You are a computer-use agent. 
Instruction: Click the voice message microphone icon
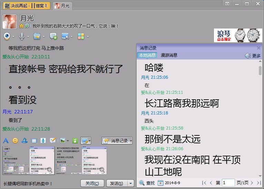pos(43,141)
